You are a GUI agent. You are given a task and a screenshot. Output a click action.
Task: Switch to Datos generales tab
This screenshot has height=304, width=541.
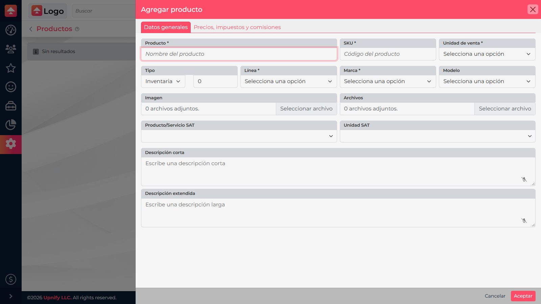[166, 27]
